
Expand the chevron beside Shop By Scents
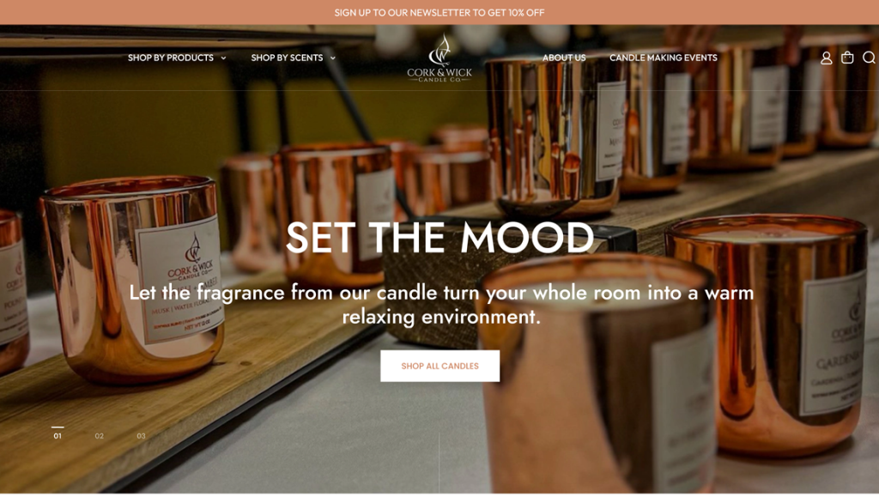[x=332, y=58]
